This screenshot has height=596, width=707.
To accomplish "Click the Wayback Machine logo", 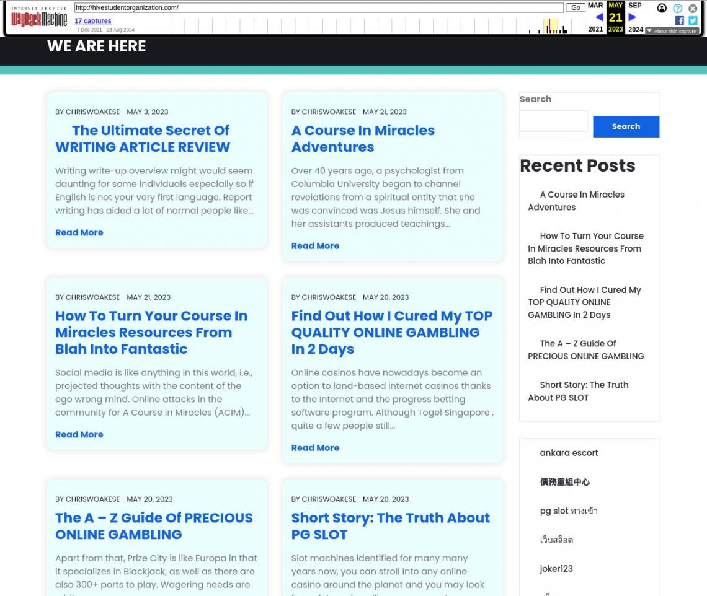I will pyautogui.click(x=39, y=17).
